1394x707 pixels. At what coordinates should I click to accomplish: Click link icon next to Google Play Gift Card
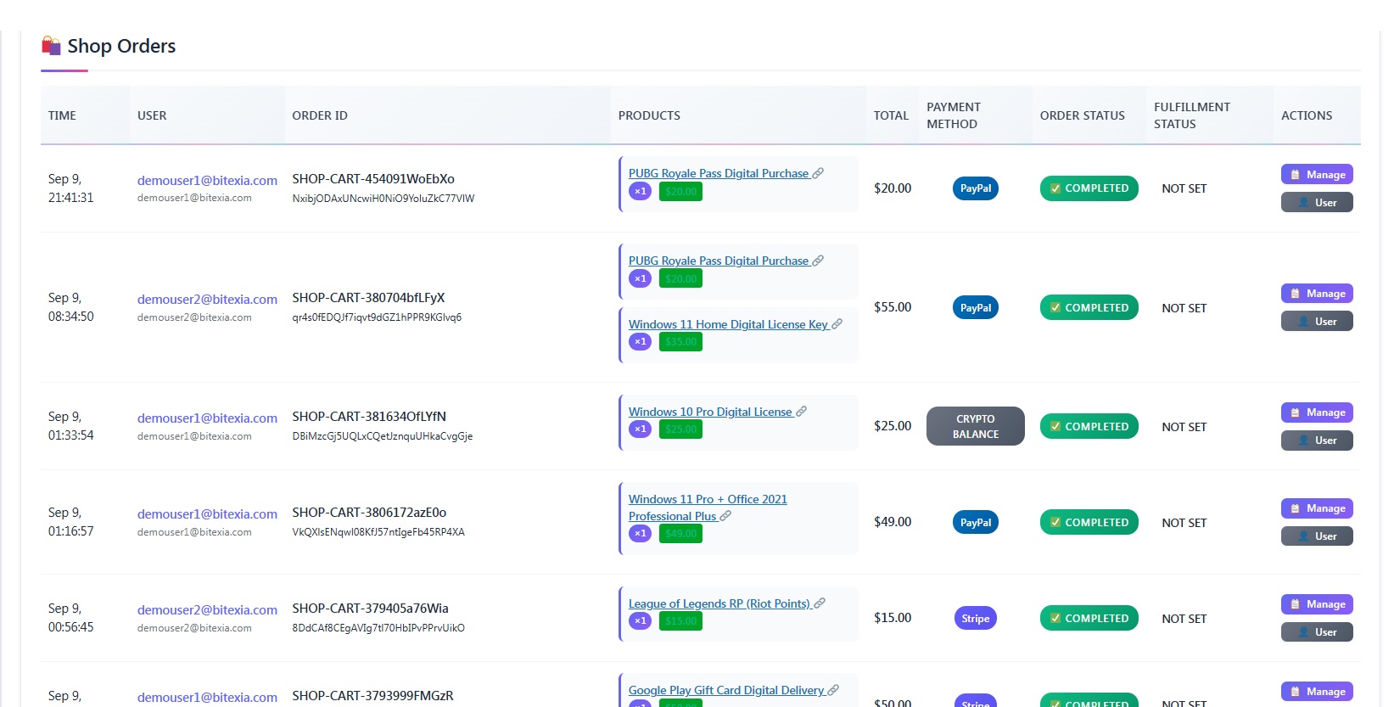point(833,690)
